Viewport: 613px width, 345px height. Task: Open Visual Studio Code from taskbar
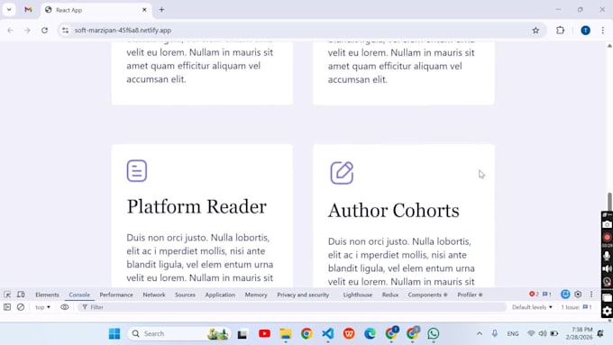[x=327, y=333]
